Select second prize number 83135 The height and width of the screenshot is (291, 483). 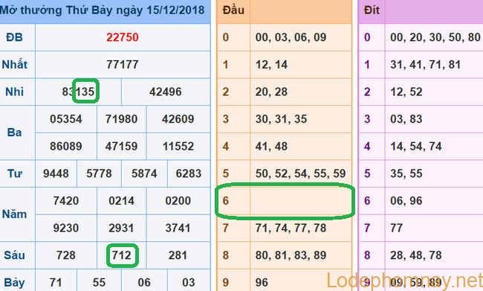[78, 92]
